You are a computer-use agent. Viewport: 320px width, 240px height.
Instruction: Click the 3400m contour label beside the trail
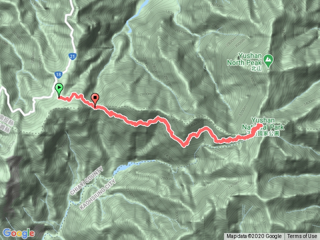(193, 123)
